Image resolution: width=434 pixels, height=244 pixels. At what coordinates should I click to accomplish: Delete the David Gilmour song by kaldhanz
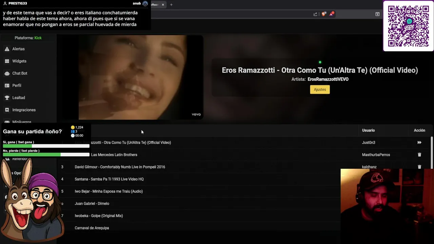(419, 167)
